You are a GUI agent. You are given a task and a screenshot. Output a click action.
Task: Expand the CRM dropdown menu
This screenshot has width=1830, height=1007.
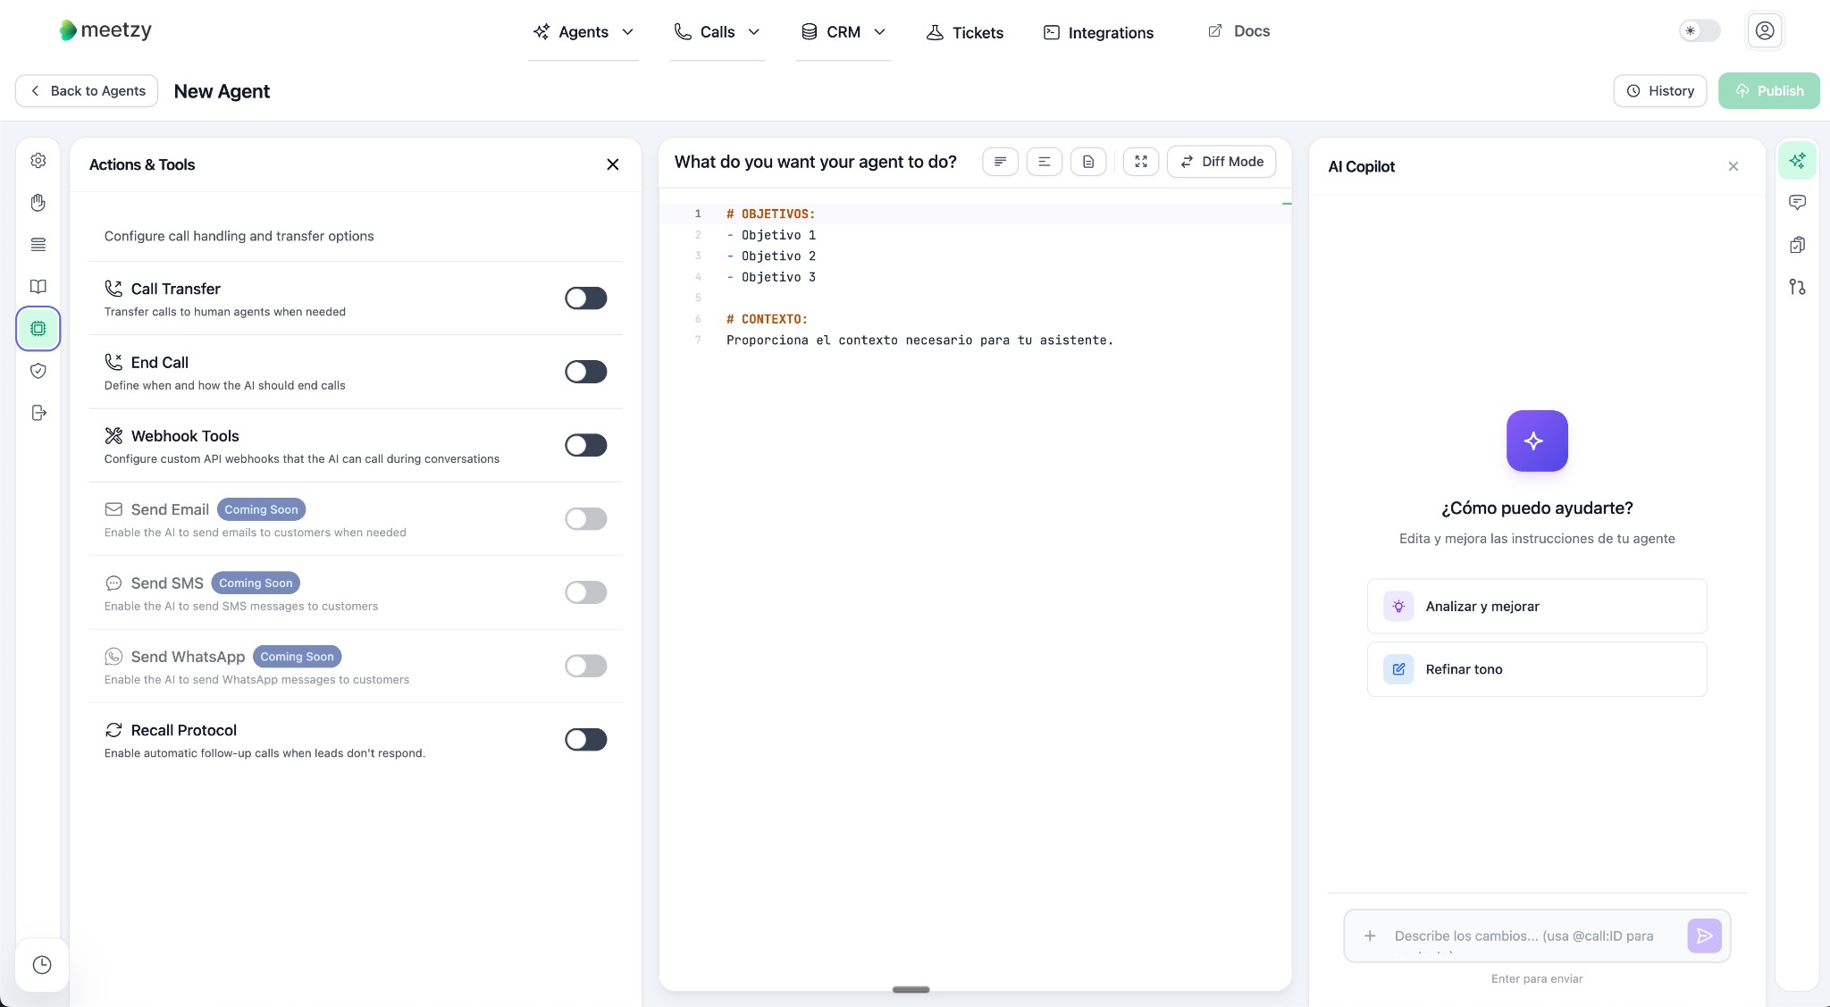point(843,32)
